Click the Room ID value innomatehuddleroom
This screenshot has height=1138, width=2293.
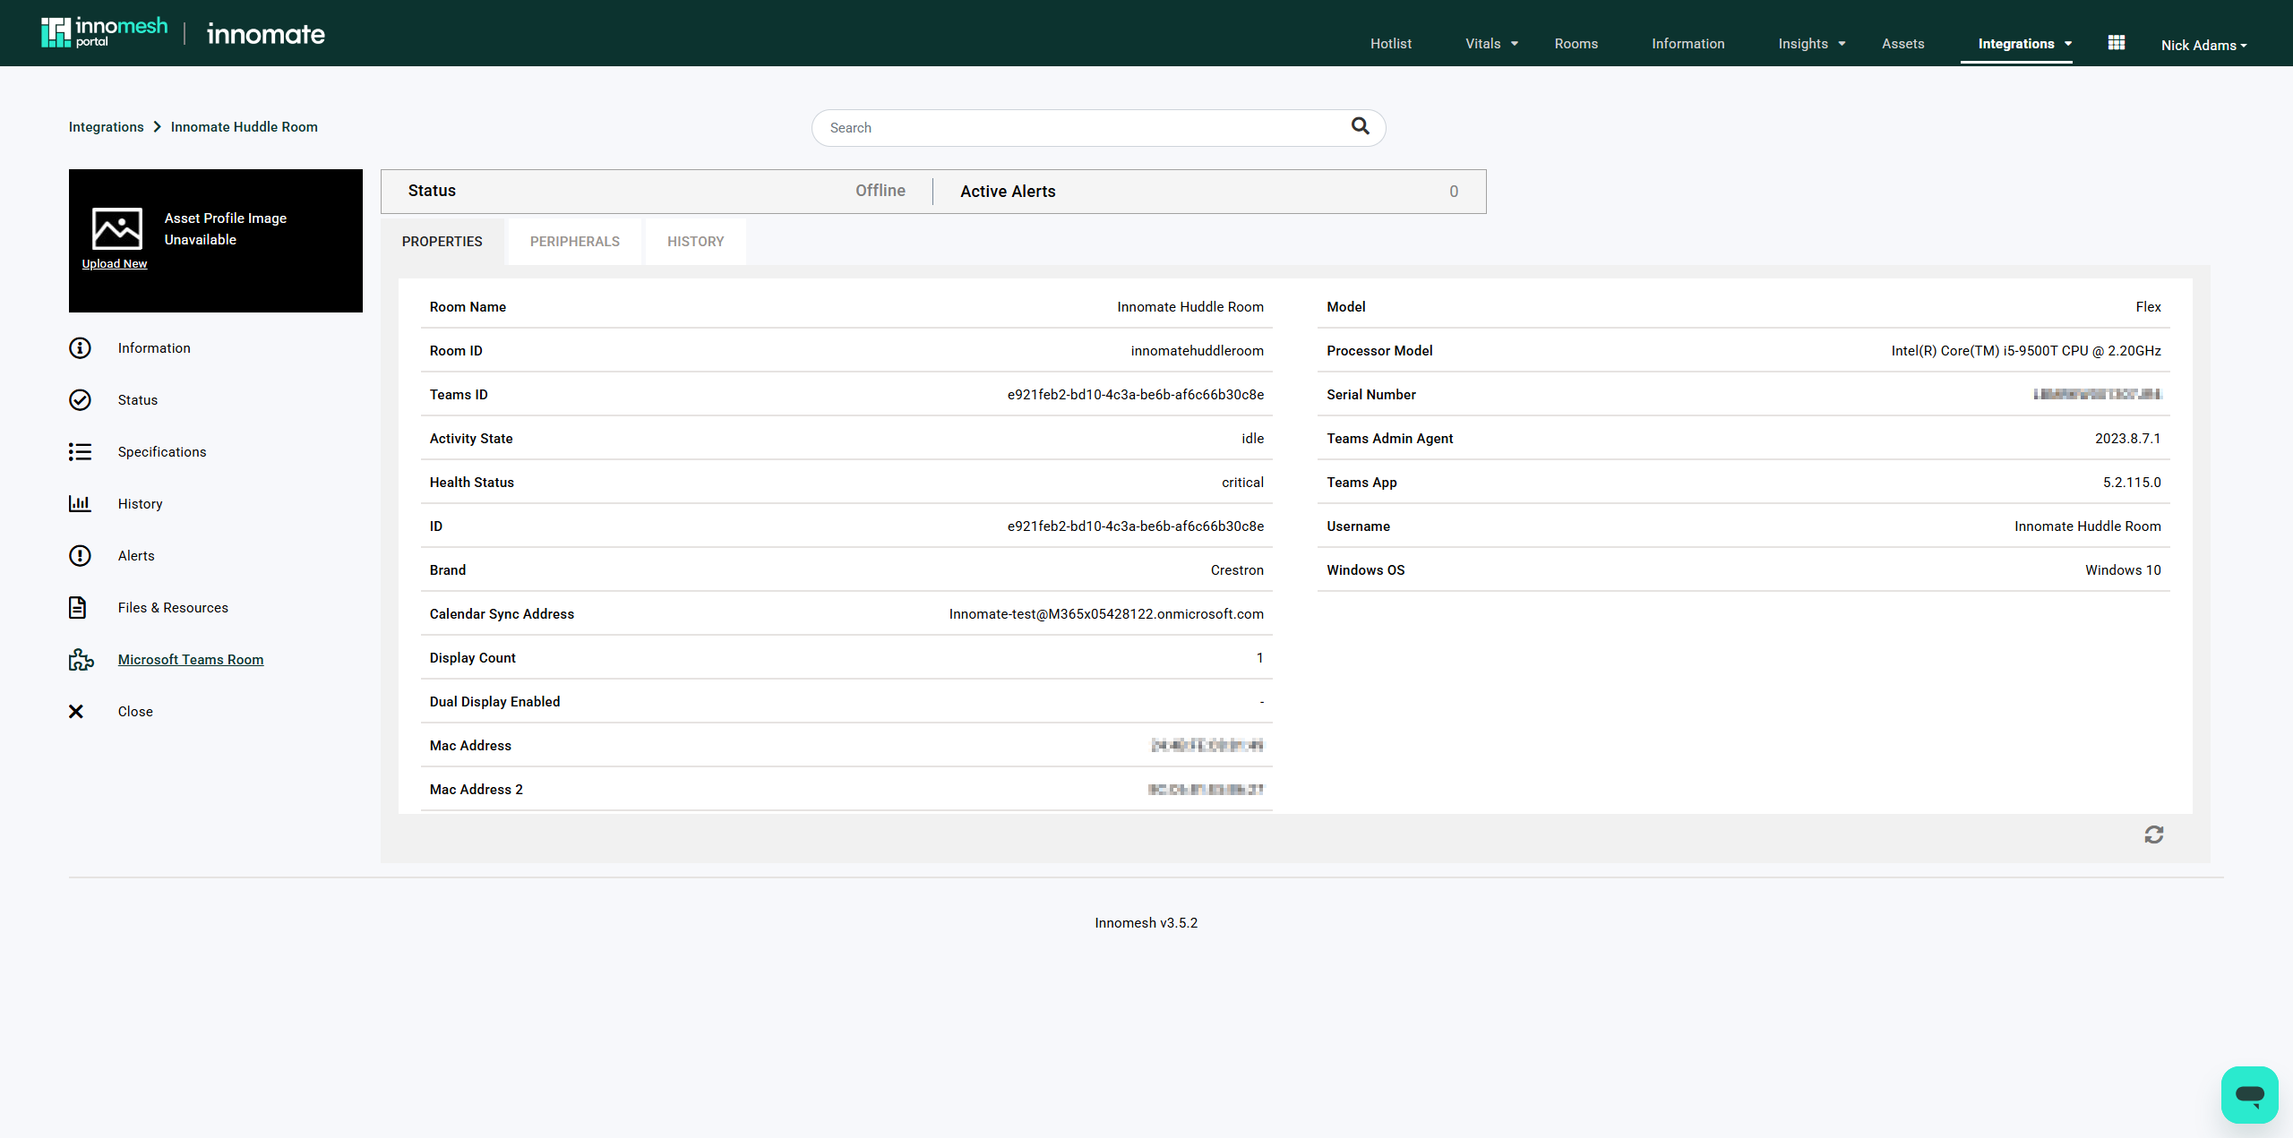coord(1197,351)
